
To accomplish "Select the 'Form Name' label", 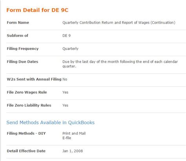I will click(18, 23).
